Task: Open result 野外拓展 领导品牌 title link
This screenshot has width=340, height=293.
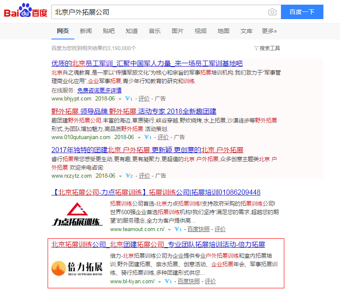Action: (134, 112)
